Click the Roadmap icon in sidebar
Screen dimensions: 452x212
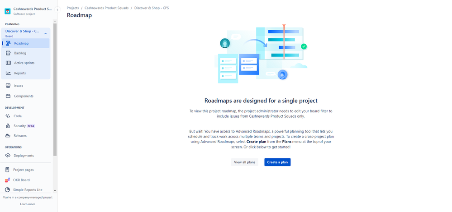[x=8, y=43]
